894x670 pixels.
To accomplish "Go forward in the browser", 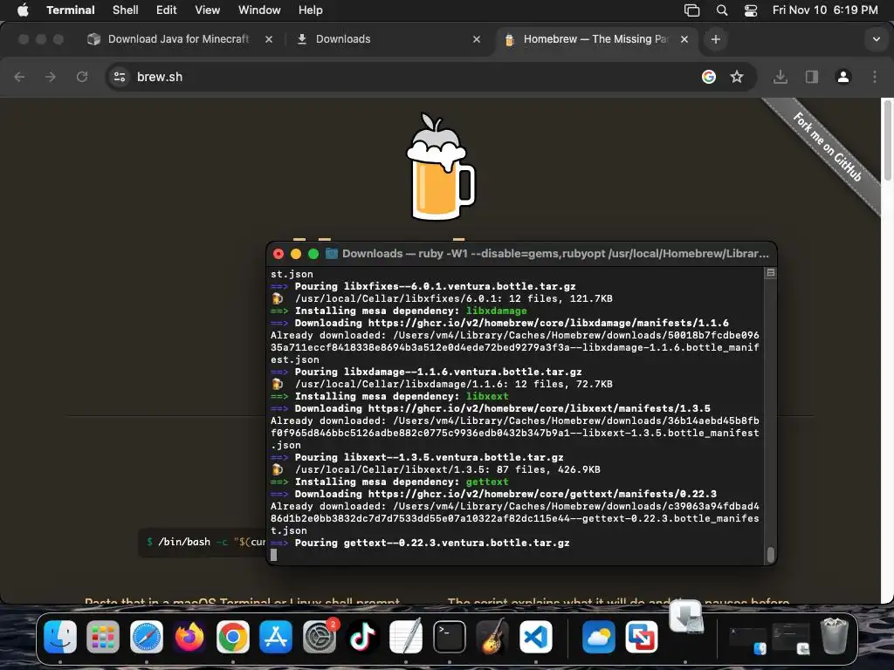I will tap(51, 77).
